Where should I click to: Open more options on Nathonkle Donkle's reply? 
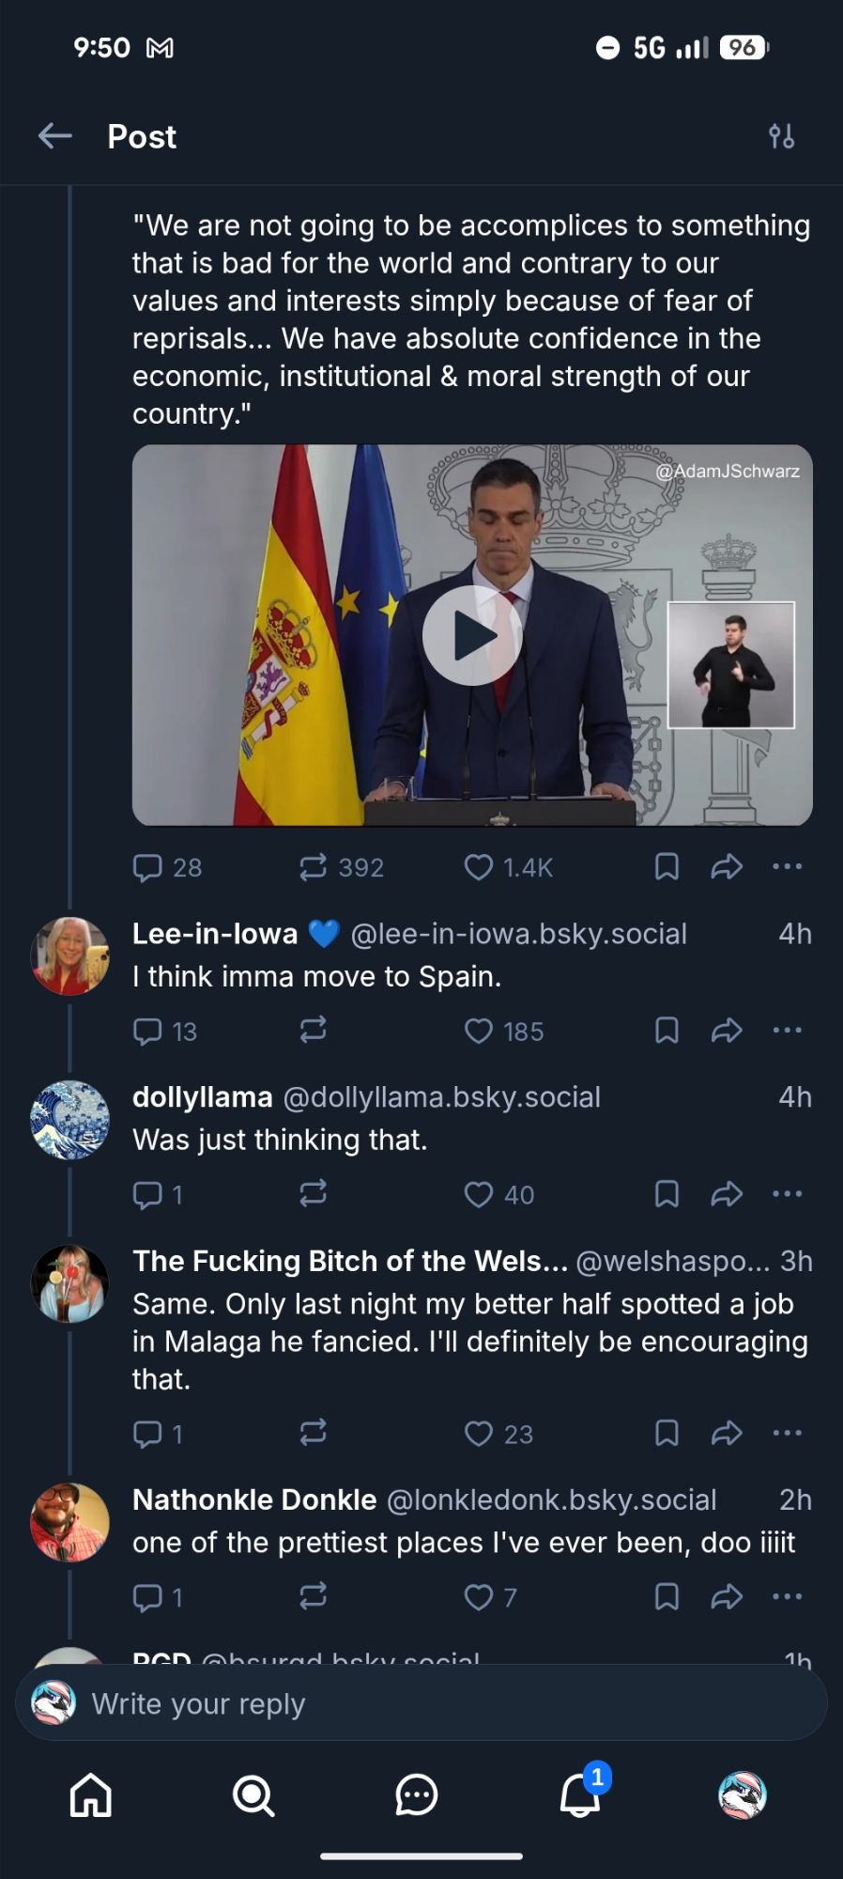tap(787, 1597)
